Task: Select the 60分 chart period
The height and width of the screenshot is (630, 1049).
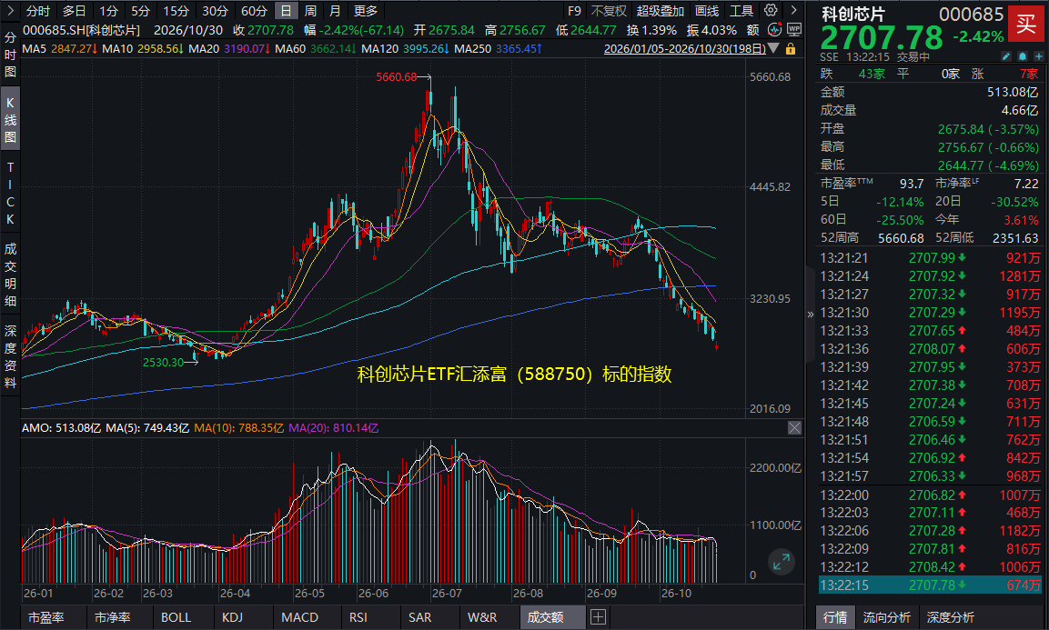Action: click(x=254, y=11)
